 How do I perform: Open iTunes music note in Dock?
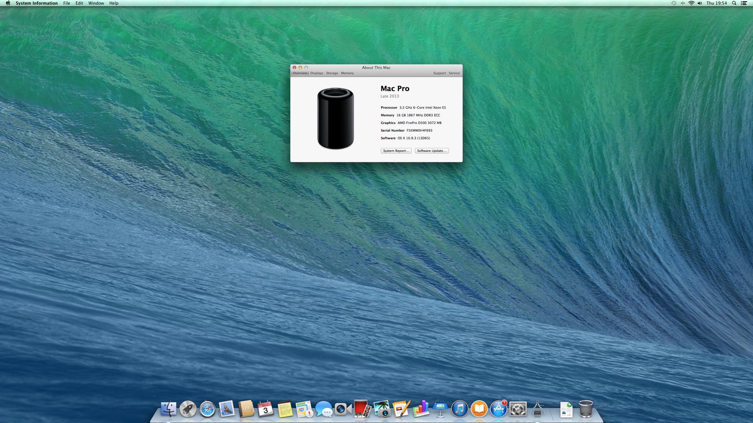pyautogui.click(x=460, y=409)
